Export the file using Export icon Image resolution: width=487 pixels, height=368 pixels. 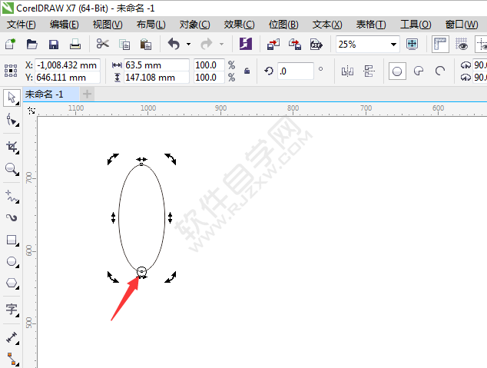click(295, 44)
